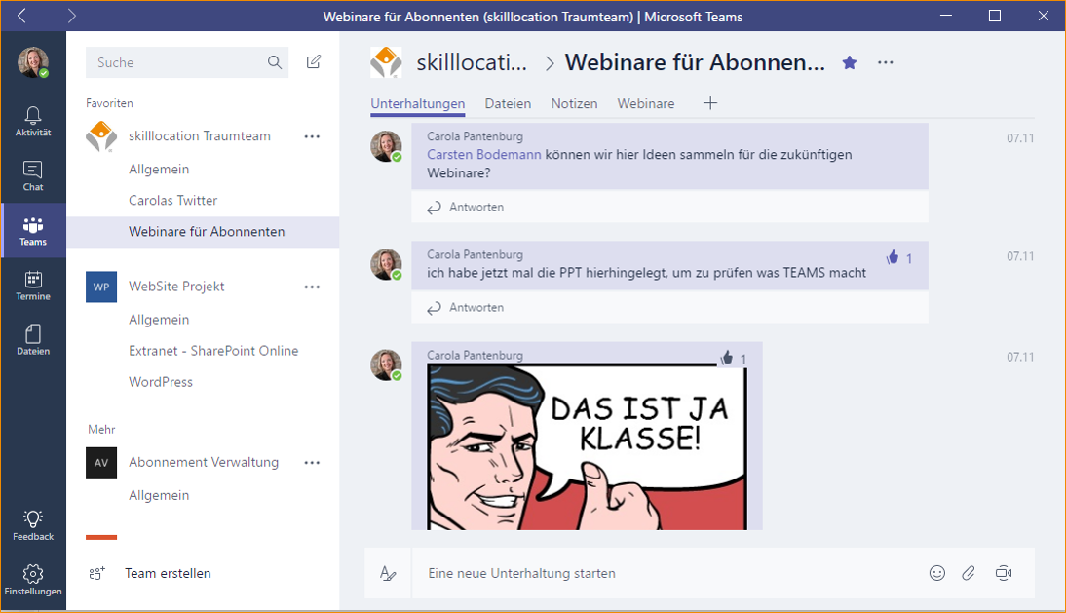Switch to the Notizen tab

pyautogui.click(x=575, y=104)
